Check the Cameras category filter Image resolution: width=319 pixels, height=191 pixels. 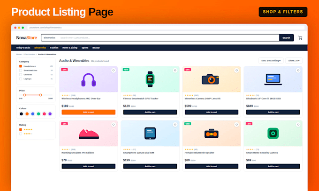(21, 75)
